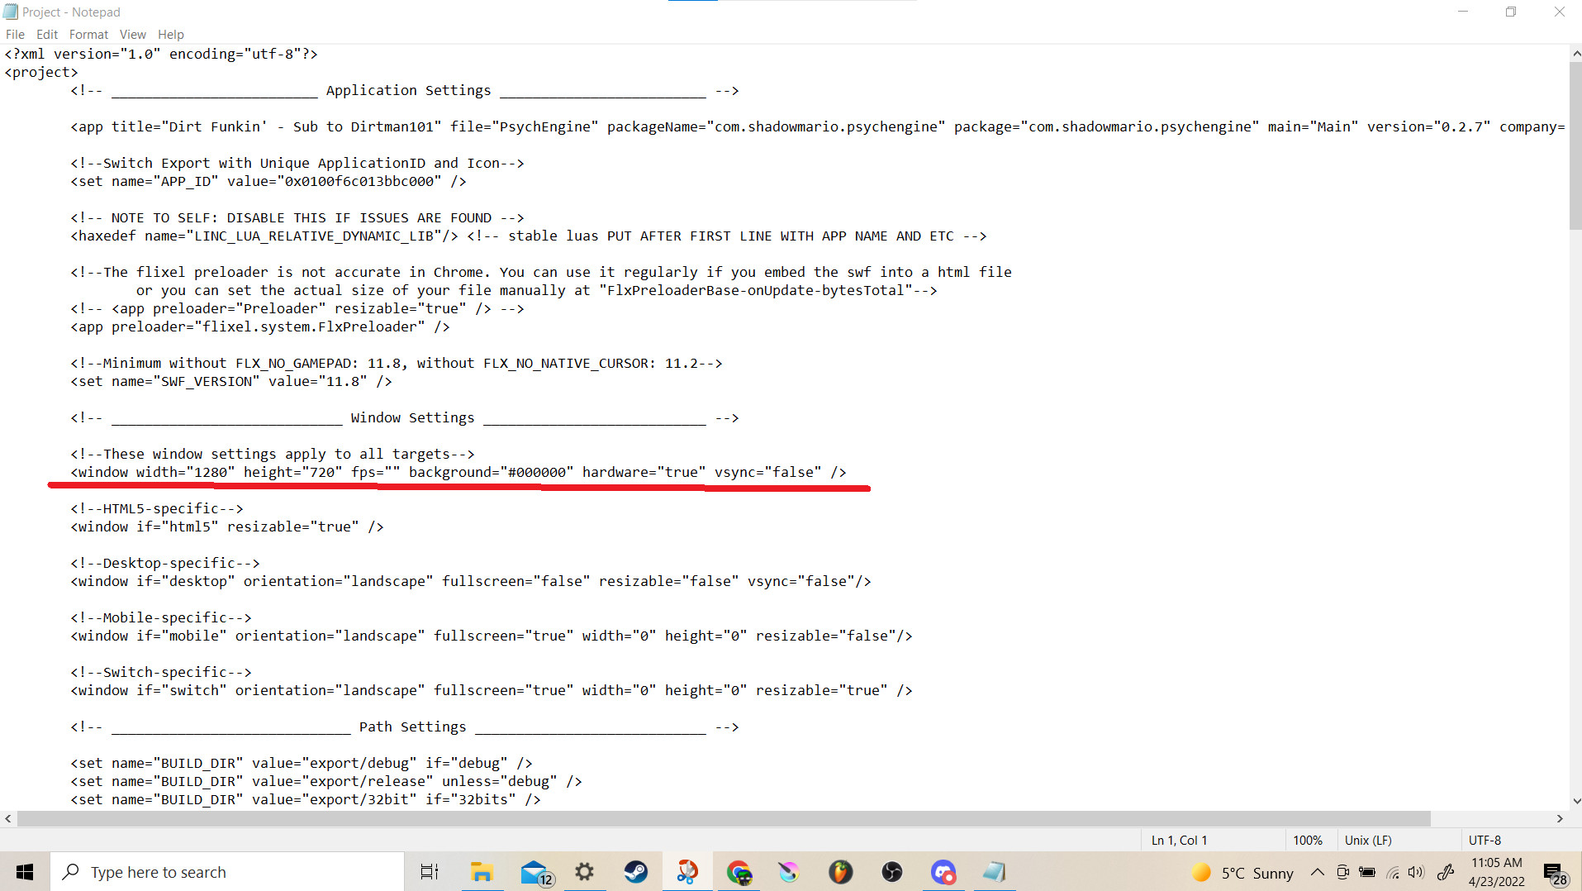Launch Steam from the taskbar

pyautogui.click(x=636, y=872)
